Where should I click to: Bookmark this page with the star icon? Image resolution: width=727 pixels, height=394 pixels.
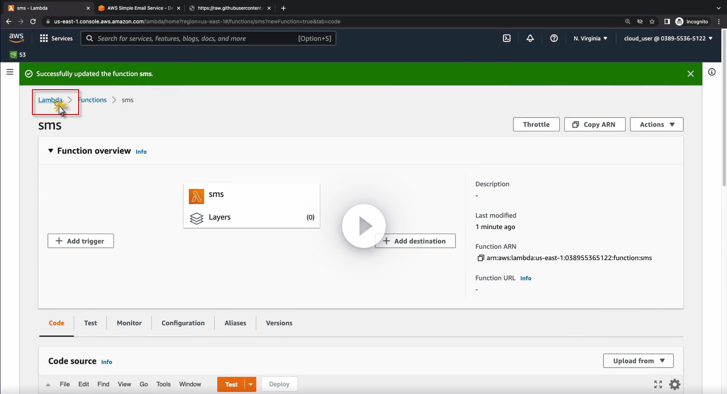point(652,21)
